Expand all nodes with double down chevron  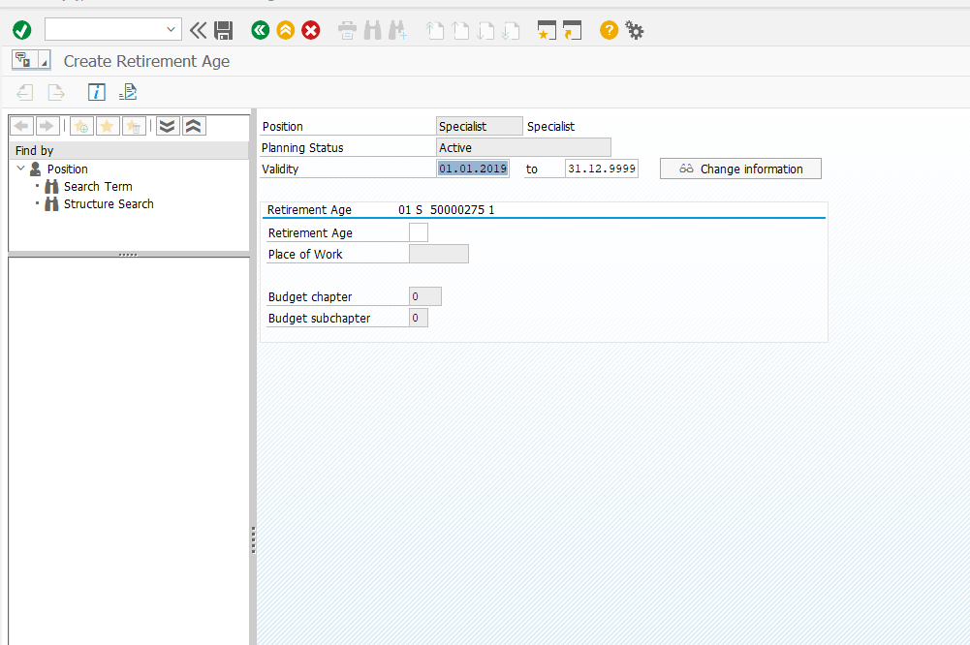pos(167,126)
